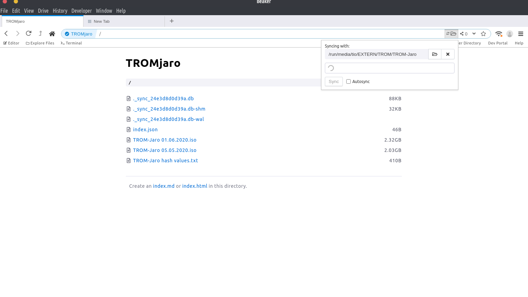
Task: Switch to the New Tab tab
Action: point(124,21)
